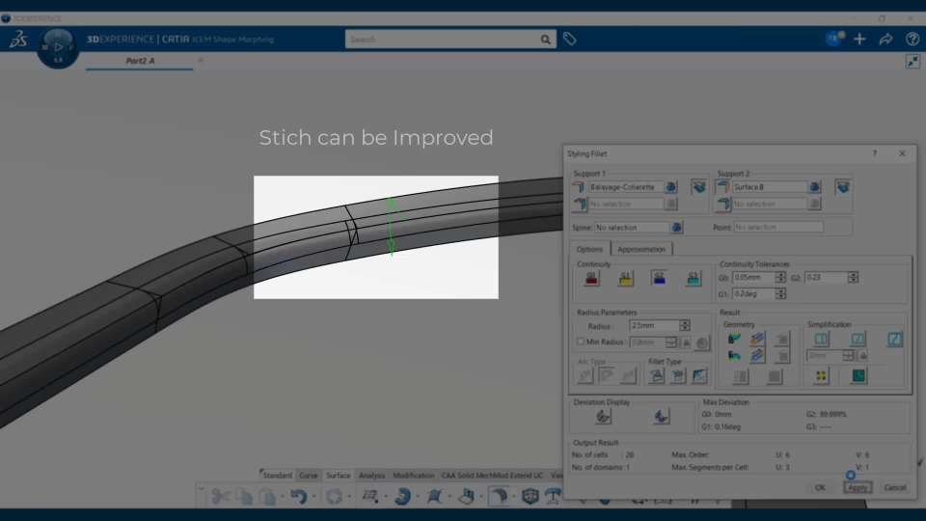The height and width of the screenshot is (521, 926).
Task: Select third Fillet Type icon
Action: (700, 375)
